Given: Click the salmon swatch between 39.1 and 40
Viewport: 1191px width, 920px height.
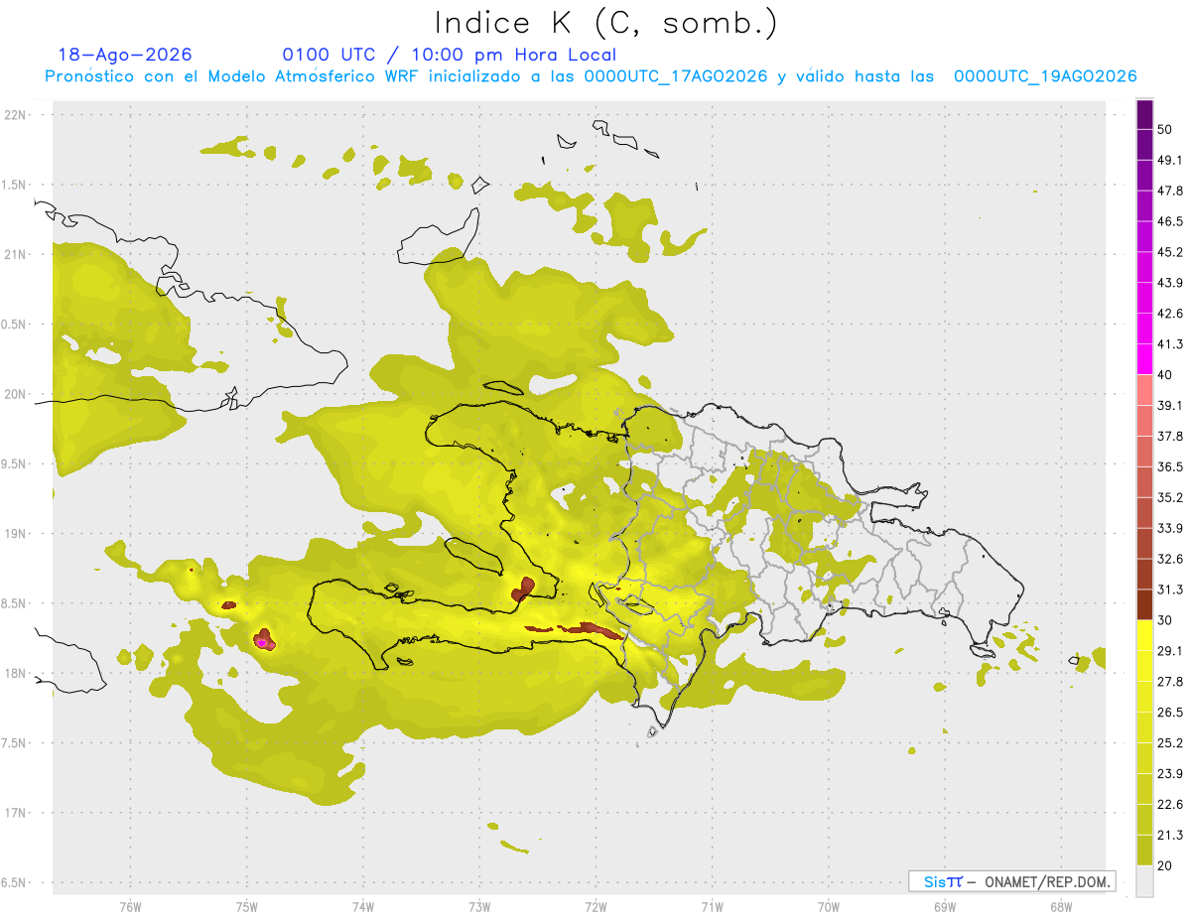Looking at the screenshot, I should [1144, 390].
